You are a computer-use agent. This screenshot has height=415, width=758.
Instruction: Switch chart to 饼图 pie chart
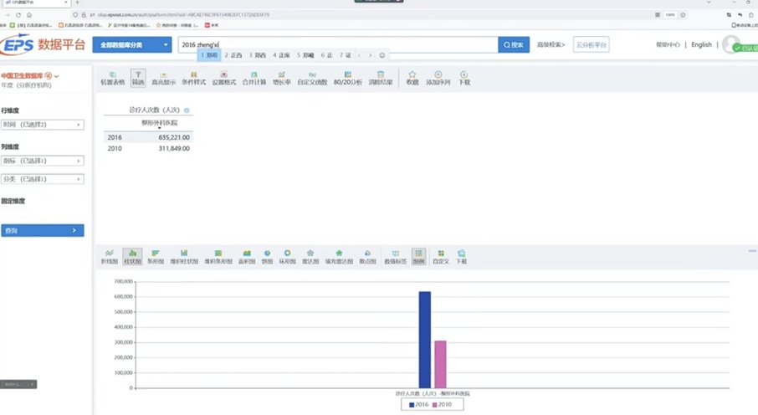[x=267, y=257]
